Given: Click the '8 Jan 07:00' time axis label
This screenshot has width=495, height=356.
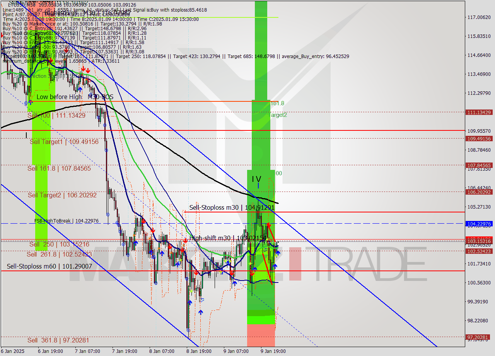Looking at the screenshot, I should point(162,351).
